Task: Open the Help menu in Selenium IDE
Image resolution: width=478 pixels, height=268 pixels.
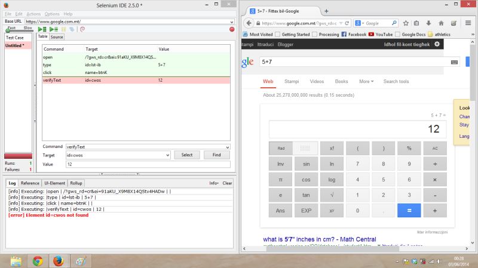Action: point(68,14)
